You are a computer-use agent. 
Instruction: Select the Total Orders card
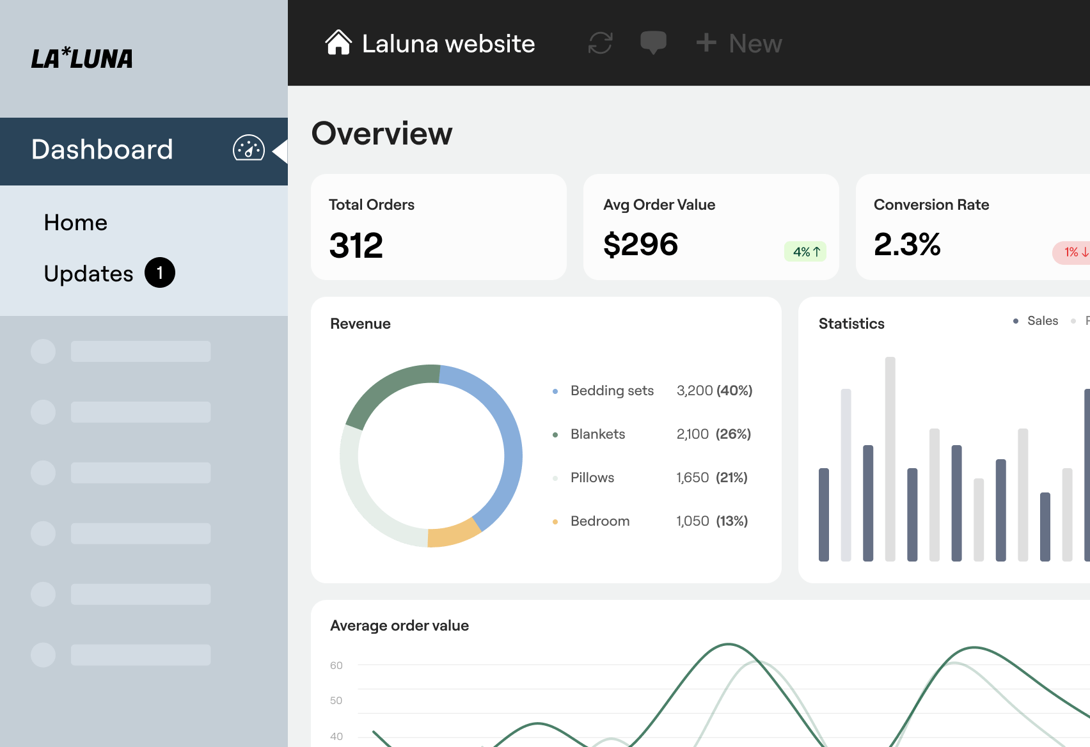tap(438, 227)
